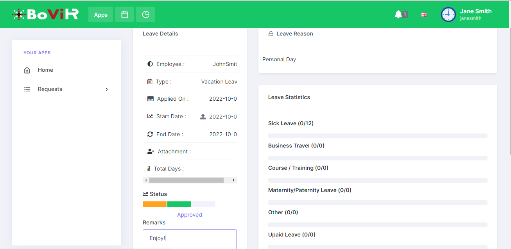511x249 pixels.
Task: Click the BoViR logo
Action: (x=45, y=14)
